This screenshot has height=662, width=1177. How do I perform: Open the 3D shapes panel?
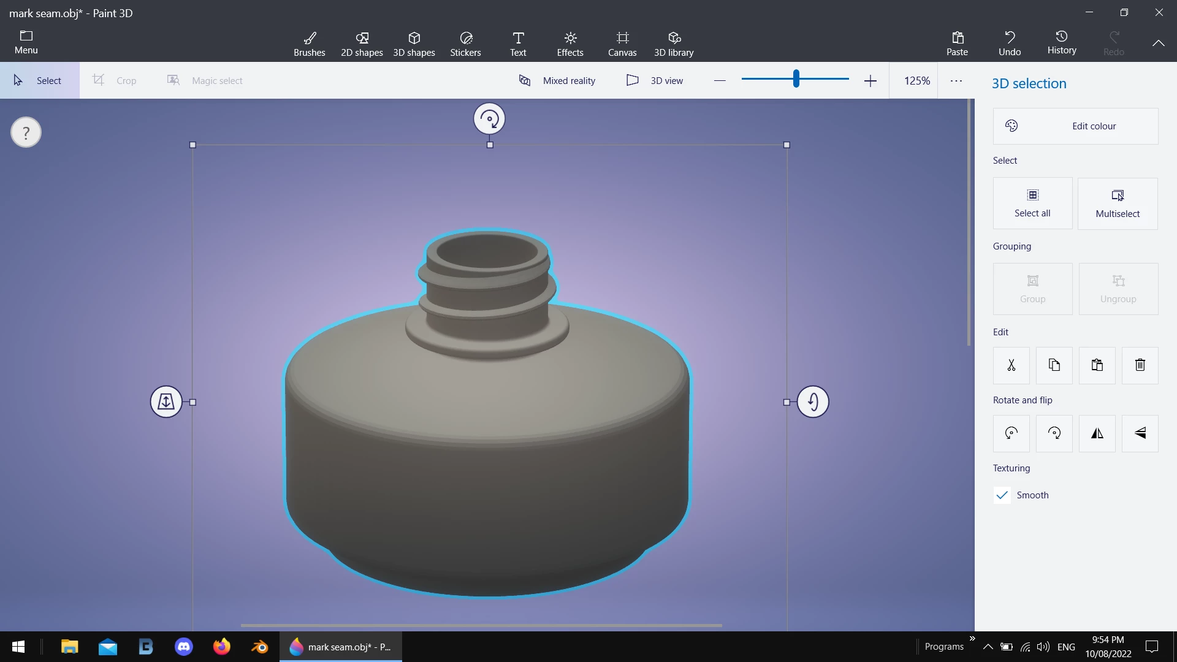414,44
